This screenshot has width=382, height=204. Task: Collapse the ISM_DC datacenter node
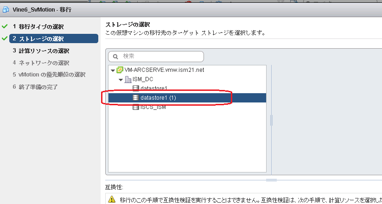coord(121,80)
